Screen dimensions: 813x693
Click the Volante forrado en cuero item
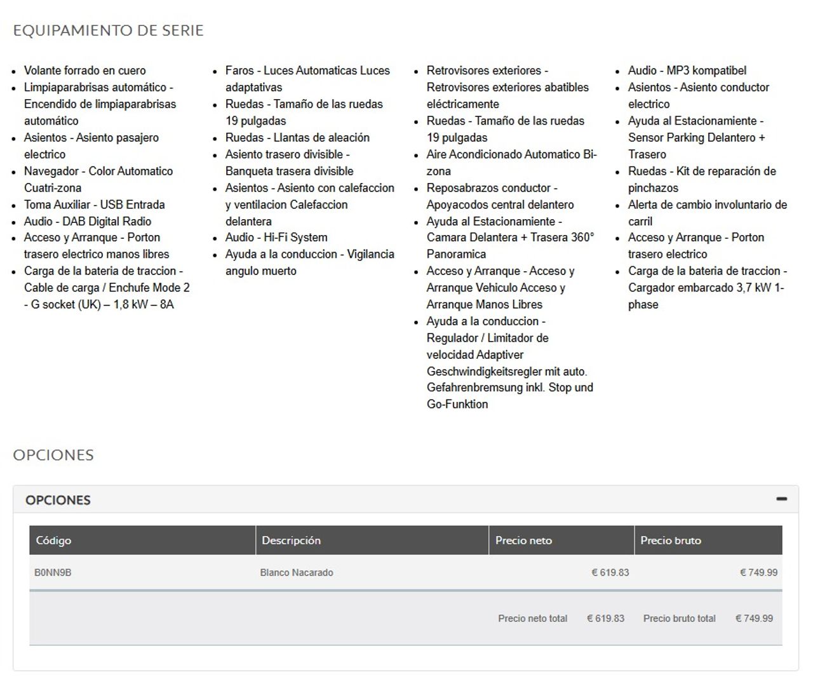(x=85, y=71)
